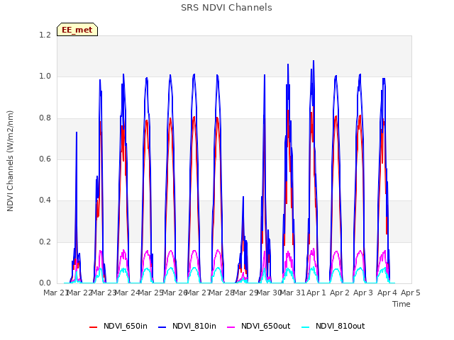Click the Apr 3 x-axis tick label

click(363, 293)
